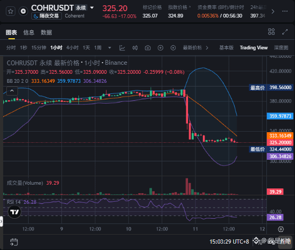Expand the left side panel handle arrow
Image resolution: width=295 pixels, height=250 pixels.
point(1,221)
